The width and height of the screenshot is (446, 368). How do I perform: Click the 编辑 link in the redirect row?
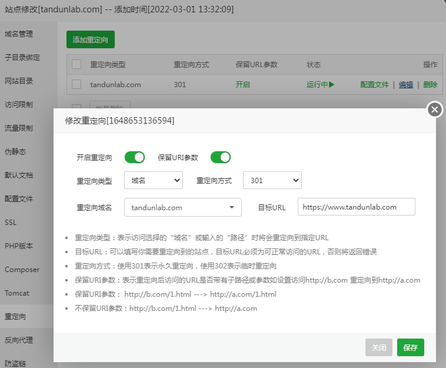tap(406, 85)
